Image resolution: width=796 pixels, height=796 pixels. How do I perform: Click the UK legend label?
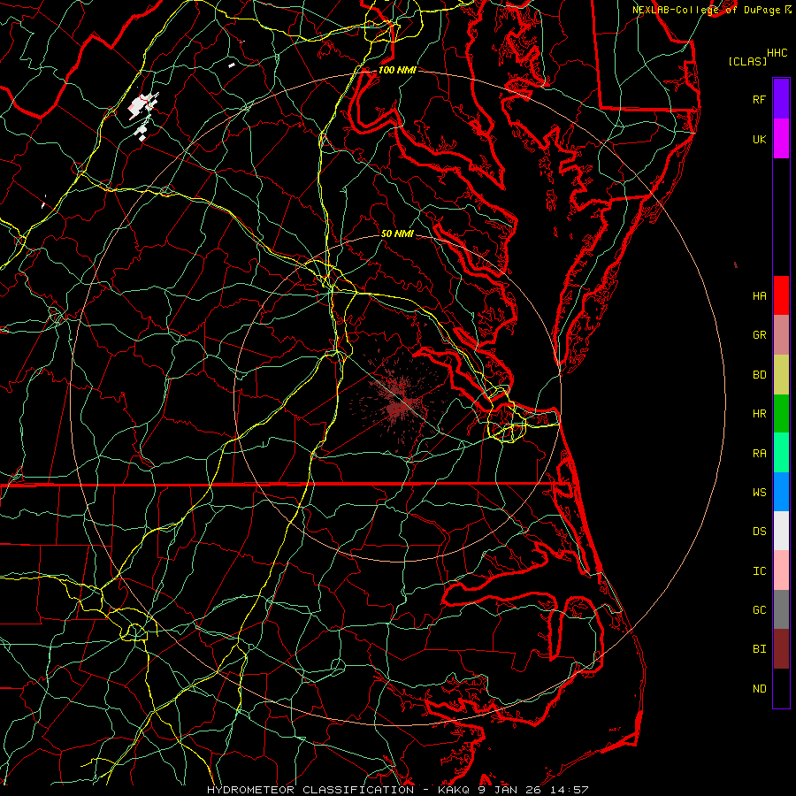click(759, 139)
